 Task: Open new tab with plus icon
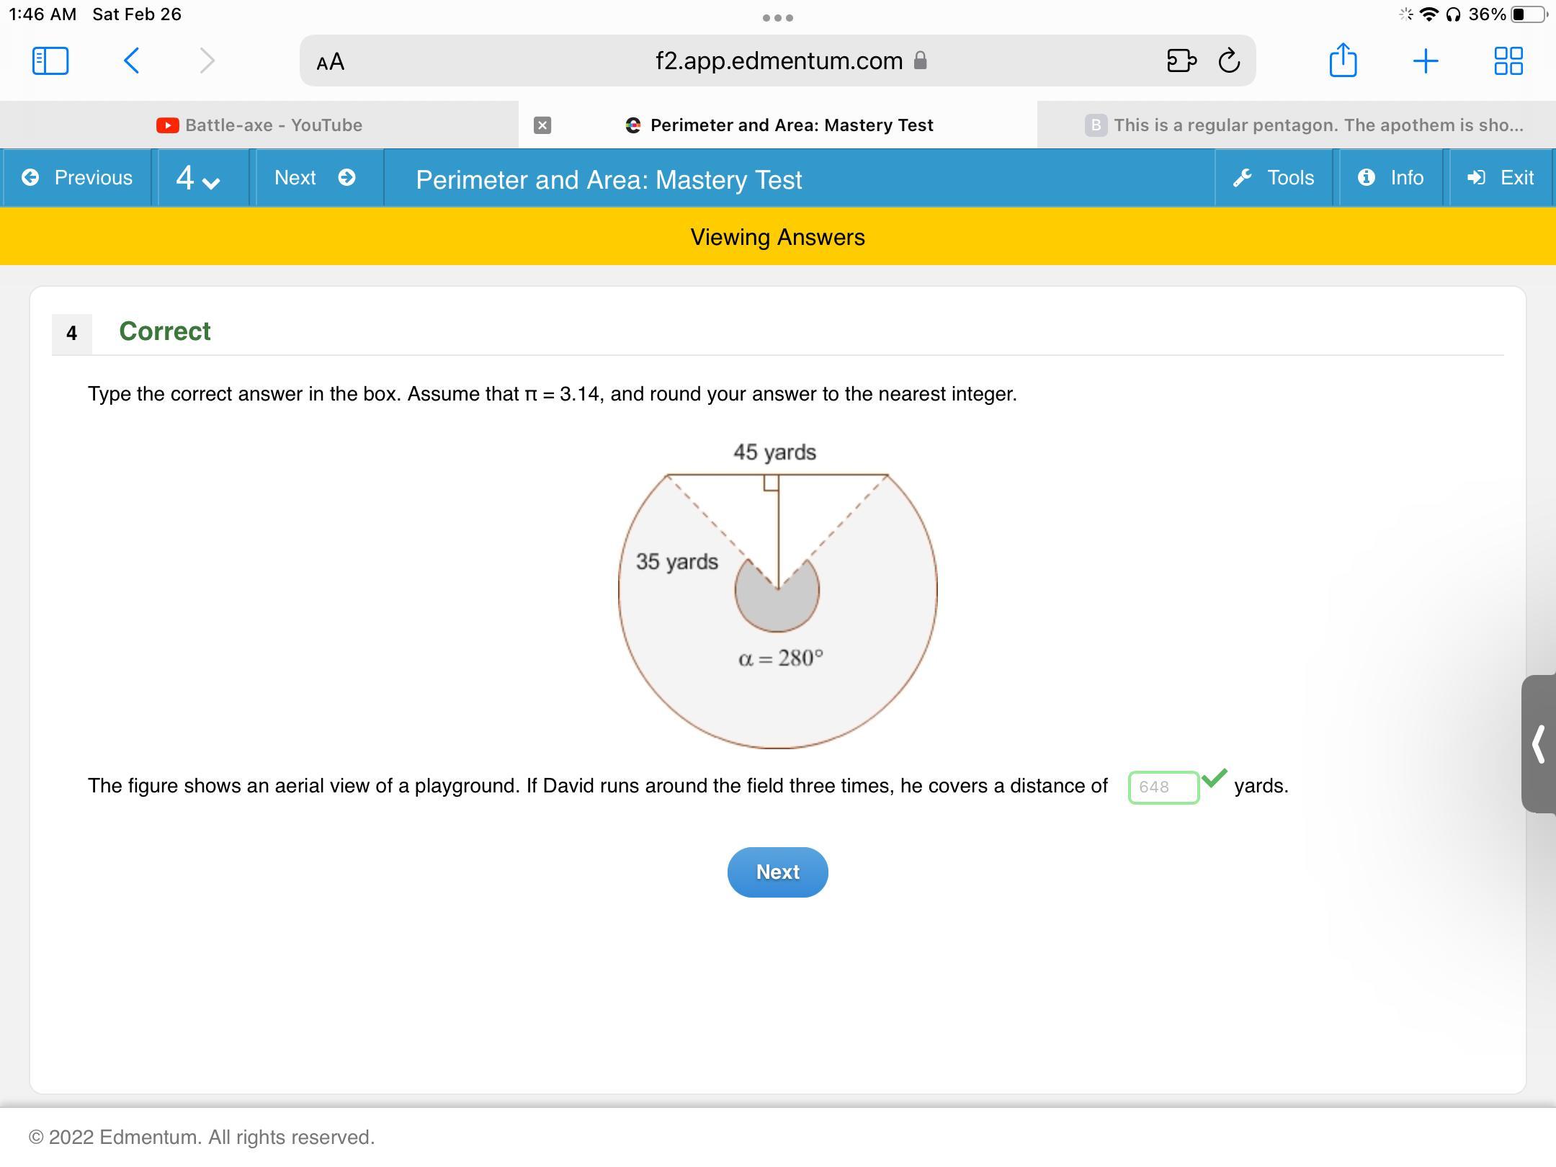(x=1426, y=61)
